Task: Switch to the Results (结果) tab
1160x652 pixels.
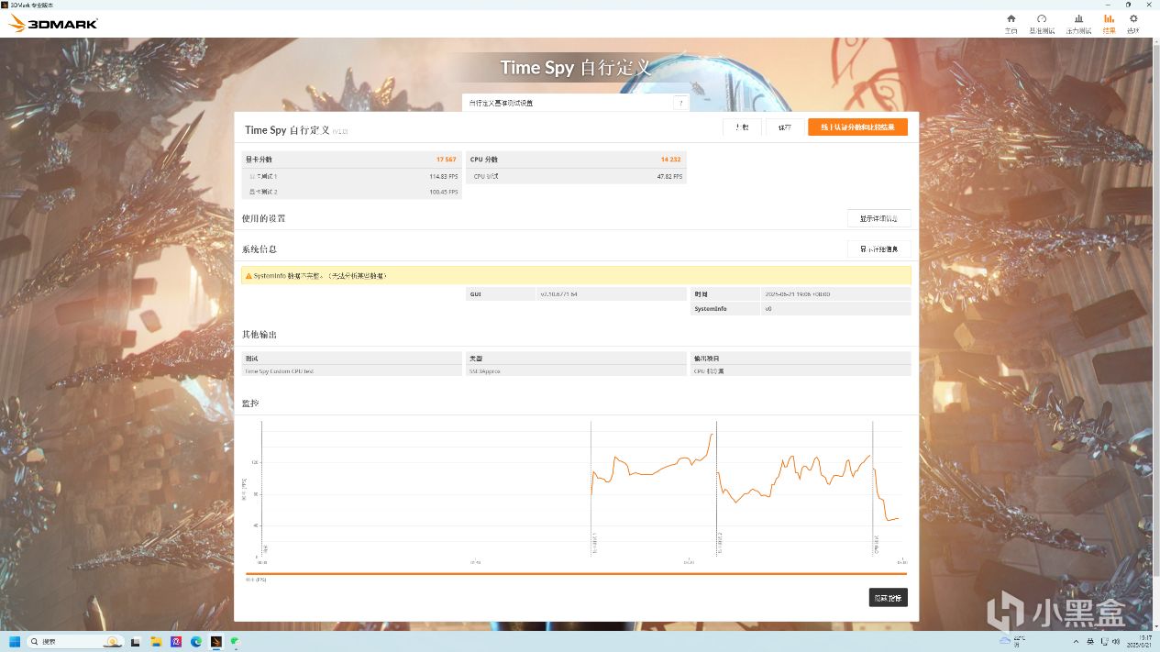Action: (1110, 24)
